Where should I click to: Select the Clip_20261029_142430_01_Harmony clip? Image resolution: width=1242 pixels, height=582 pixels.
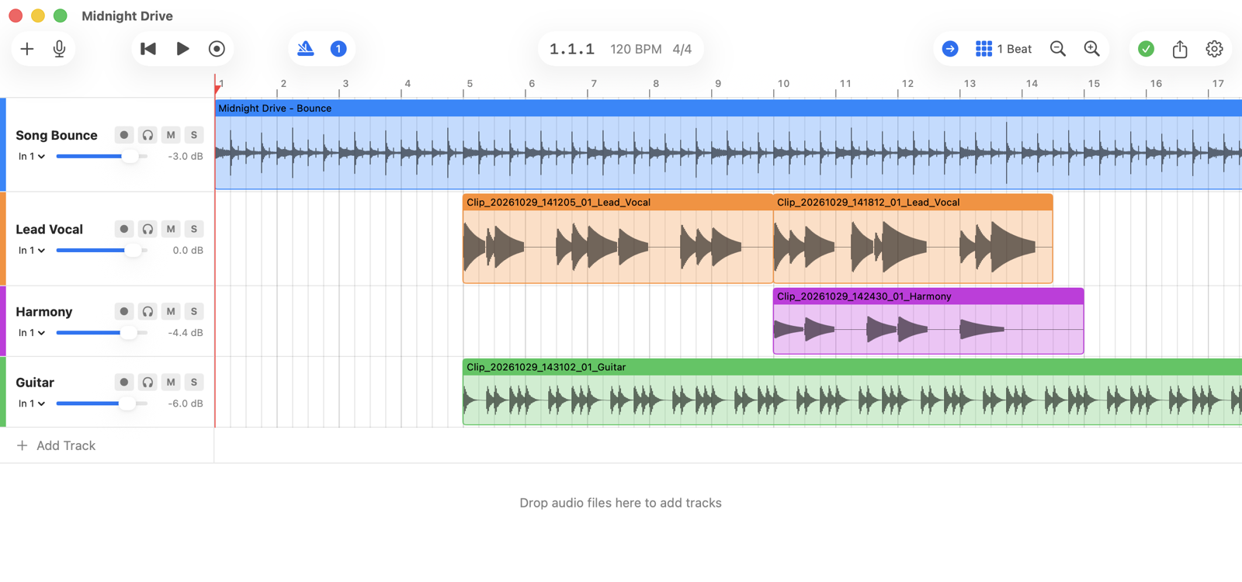click(928, 321)
